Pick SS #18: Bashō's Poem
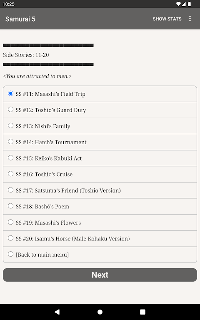This screenshot has width=200, height=320. (100, 206)
